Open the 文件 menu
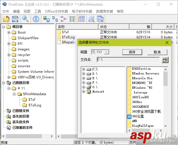 6,11
